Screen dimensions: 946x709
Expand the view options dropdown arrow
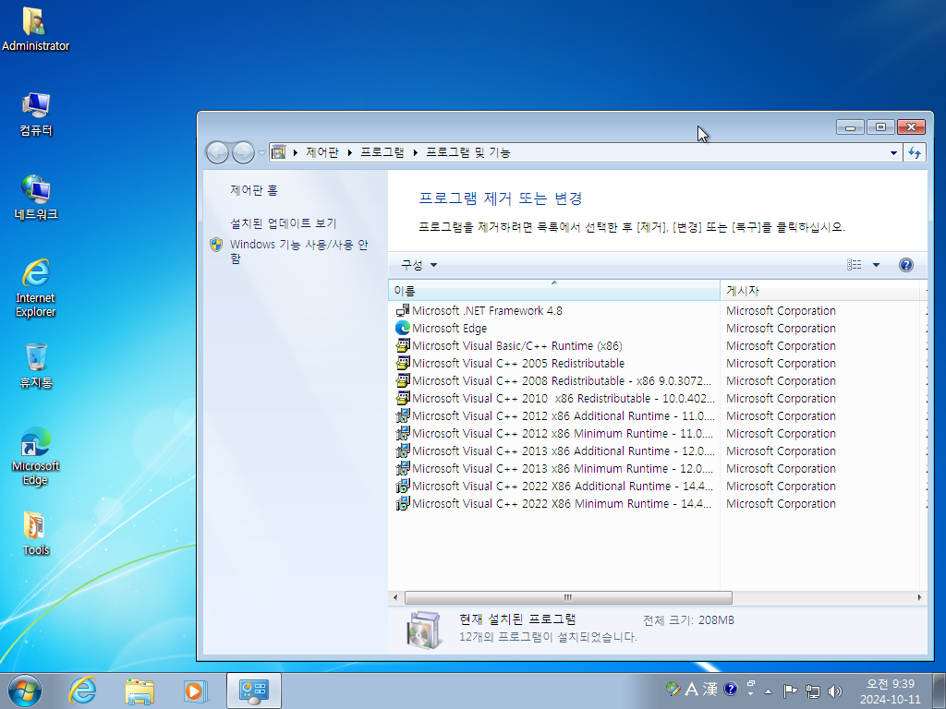(x=876, y=265)
